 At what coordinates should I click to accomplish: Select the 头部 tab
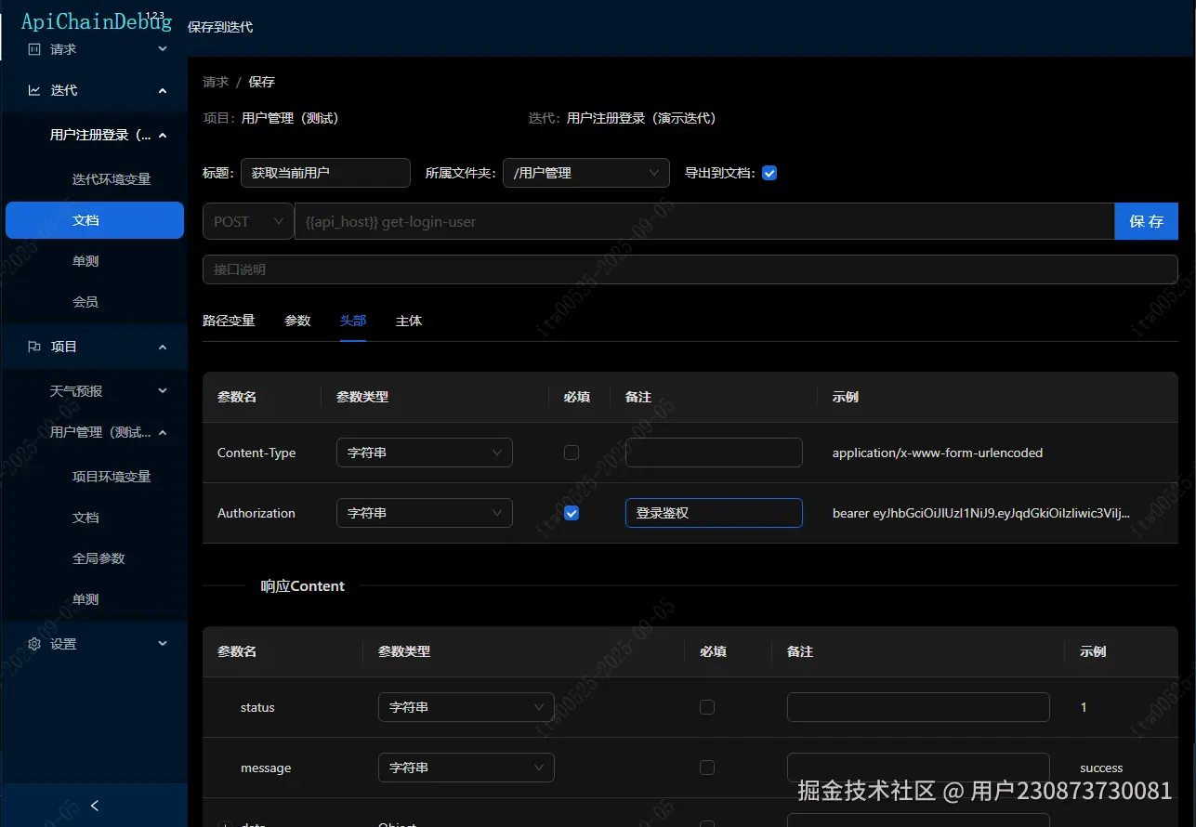click(353, 321)
